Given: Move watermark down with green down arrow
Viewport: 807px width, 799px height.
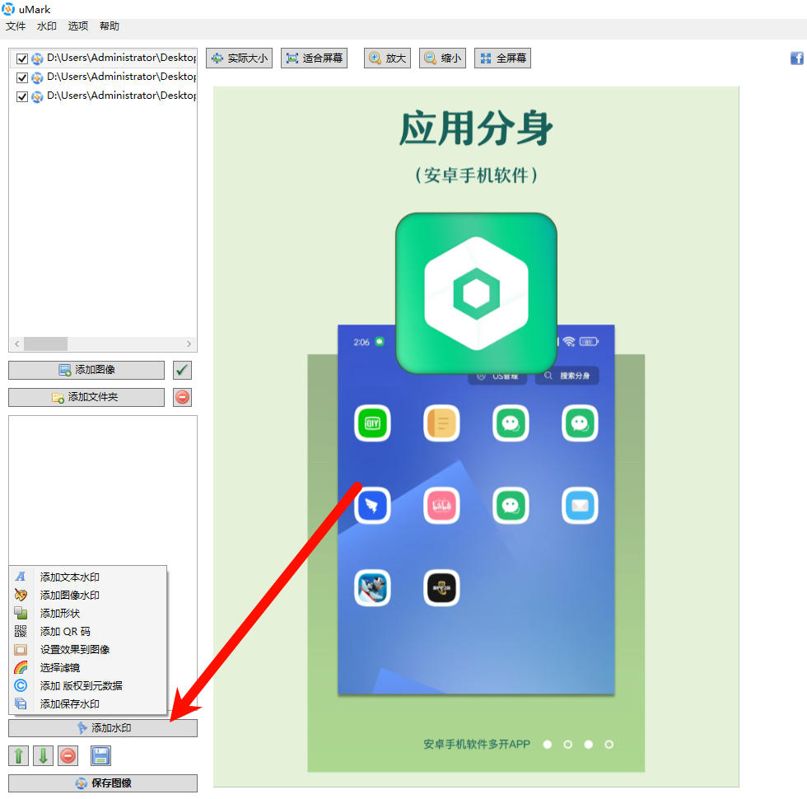Looking at the screenshot, I should pos(43,756).
